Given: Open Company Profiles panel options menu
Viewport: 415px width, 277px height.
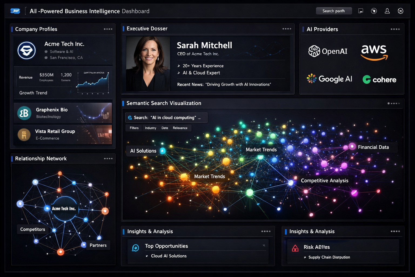Looking at the screenshot, I should click(108, 29).
